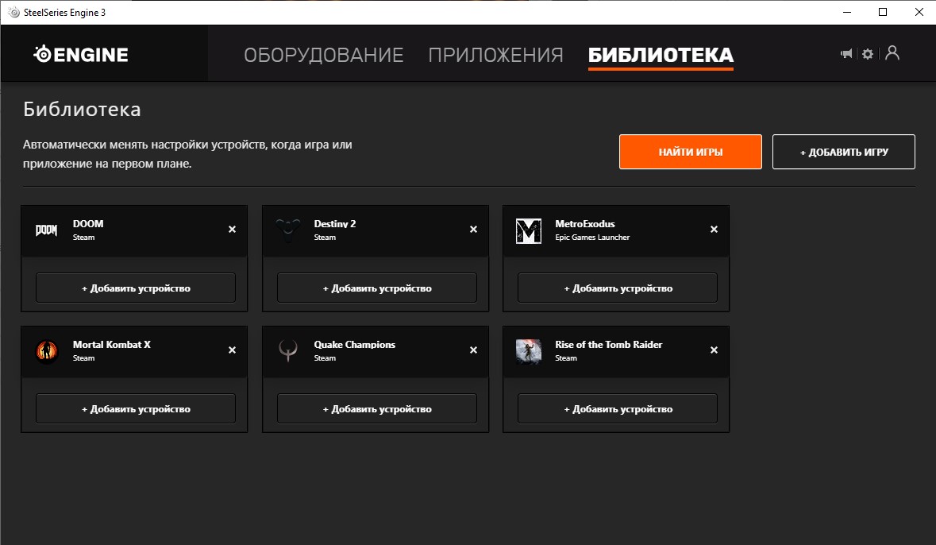Click the Rise of the Tomb Raider title
Image resolution: width=936 pixels, height=545 pixels.
click(609, 345)
